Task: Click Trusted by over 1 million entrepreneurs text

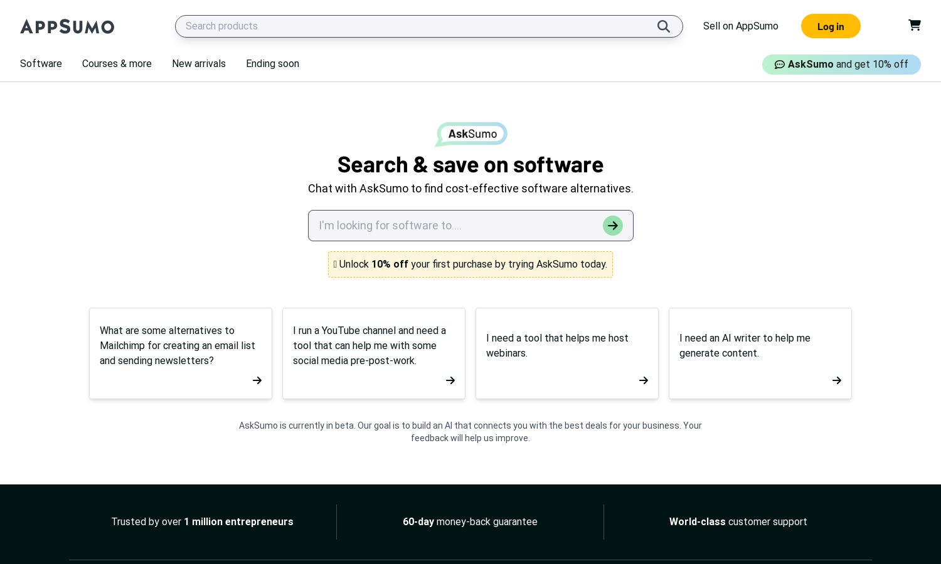Action: tap(202, 522)
